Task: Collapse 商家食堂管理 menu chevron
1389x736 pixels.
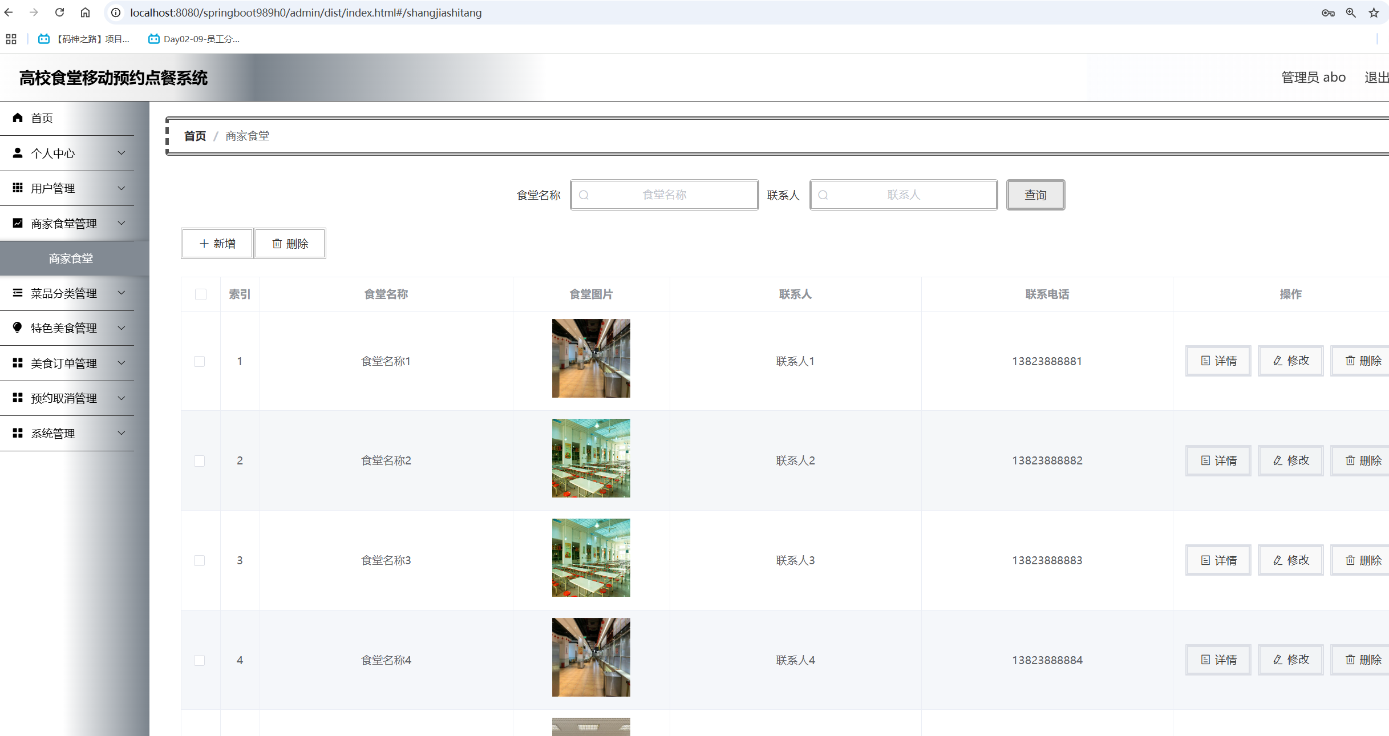Action: (x=122, y=223)
